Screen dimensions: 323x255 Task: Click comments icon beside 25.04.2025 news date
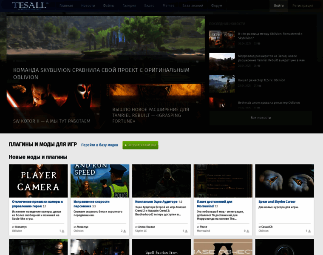point(259,66)
